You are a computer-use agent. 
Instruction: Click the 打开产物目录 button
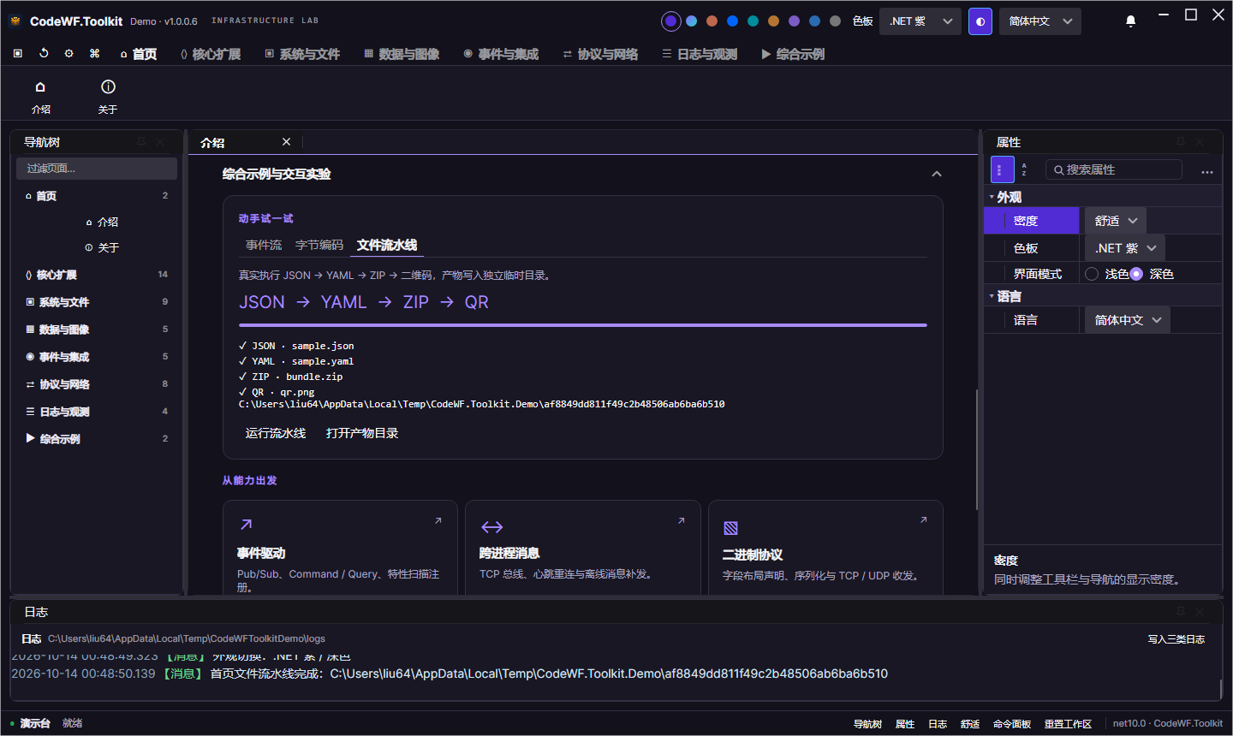pos(362,433)
